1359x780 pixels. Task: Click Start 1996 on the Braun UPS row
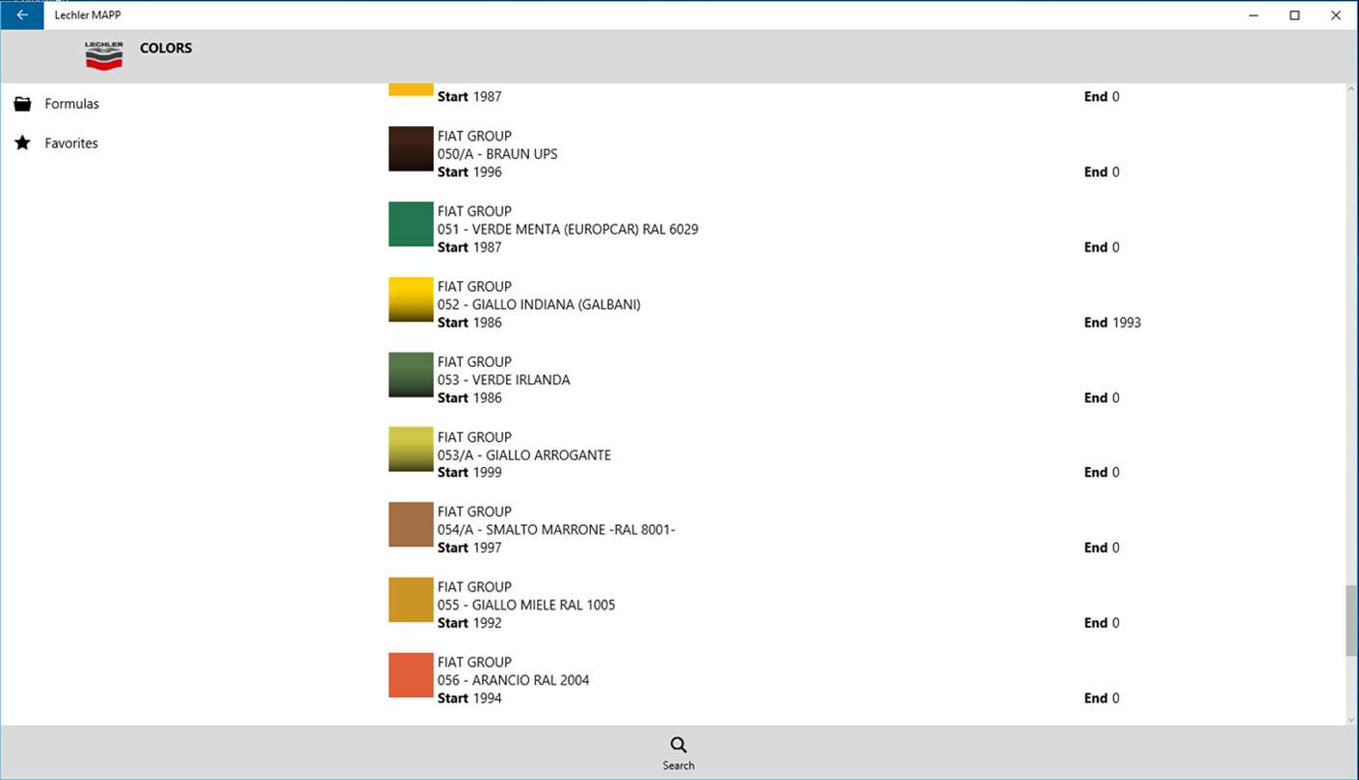(469, 172)
